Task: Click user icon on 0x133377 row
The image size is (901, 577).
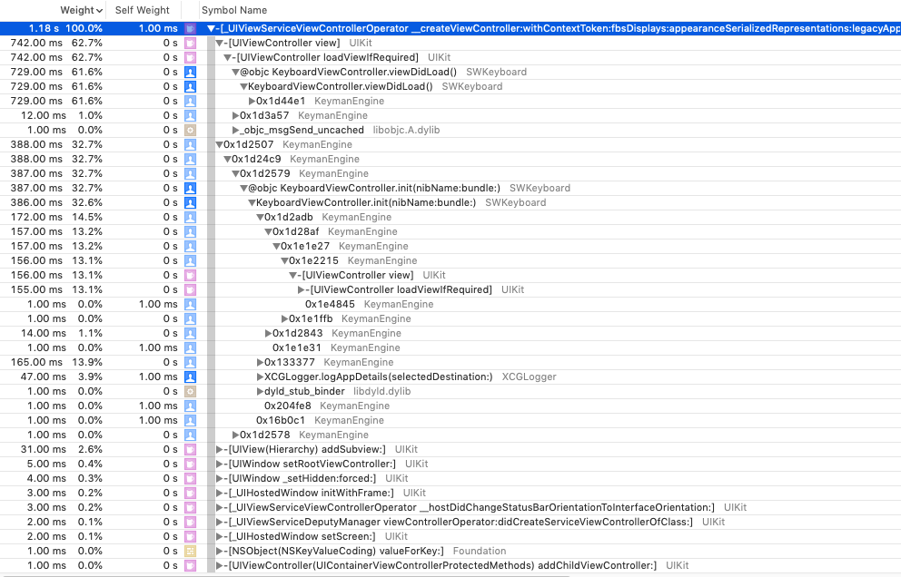Action: (190, 362)
